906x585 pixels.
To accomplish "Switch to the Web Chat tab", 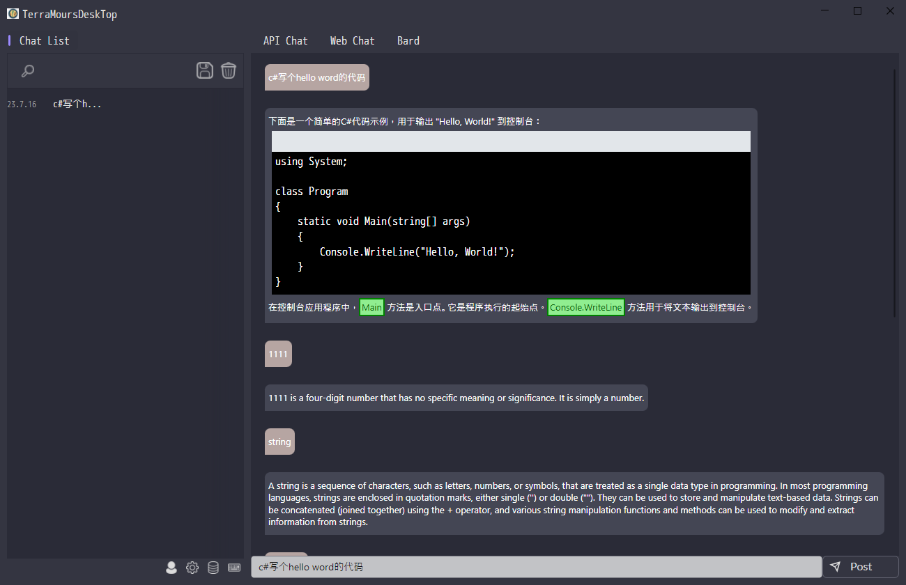I will (352, 40).
